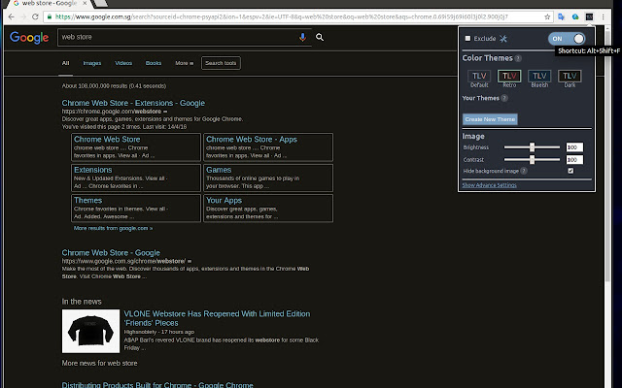The image size is (622, 388).
Task: Click the Contrast slider handle
Action: click(532, 159)
